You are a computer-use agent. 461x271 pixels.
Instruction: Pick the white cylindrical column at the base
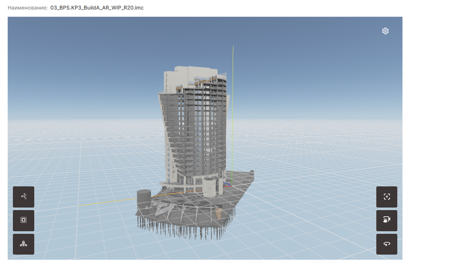click(x=210, y=188)
